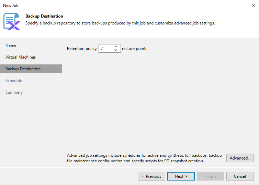This screenshot has height=185, width=259.
Task: Jump to the Schedule step
Action: coord(14,81)
